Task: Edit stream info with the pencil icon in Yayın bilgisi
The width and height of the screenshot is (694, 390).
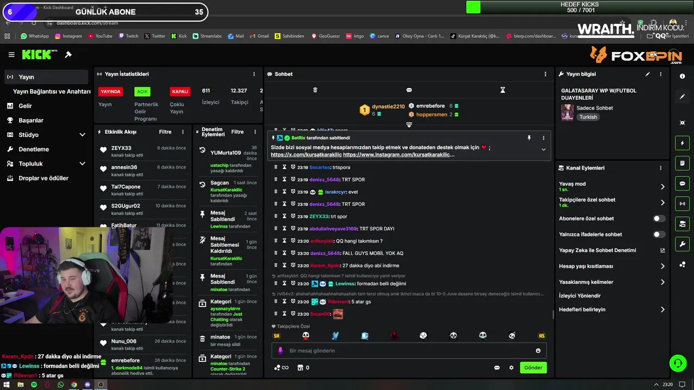Action: coord(647,74)
